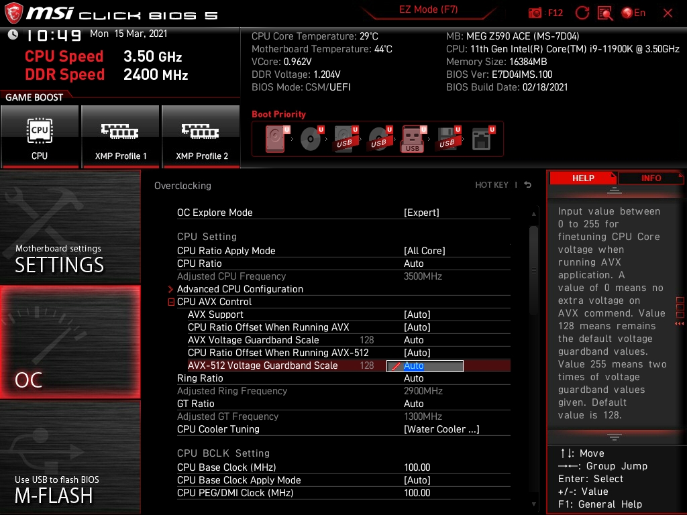Screen dimensions: 687x515
Task: Open AVX Support [Auto] dropdown
Action: click(x=417, y=314)
